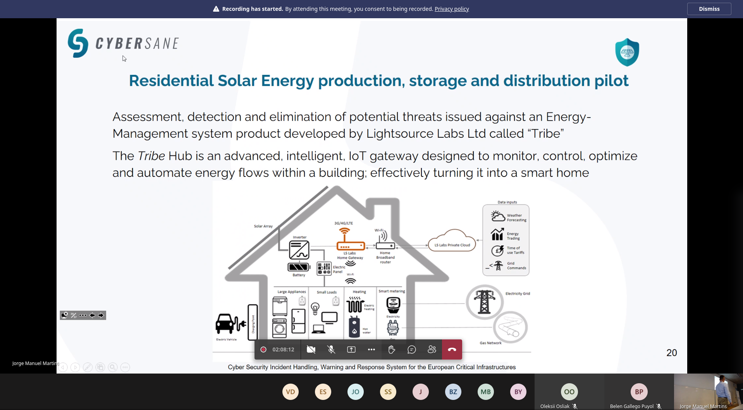Click the recording warning triangle icon
Viewport: 743px width, 410px height.
coord(216,9)
